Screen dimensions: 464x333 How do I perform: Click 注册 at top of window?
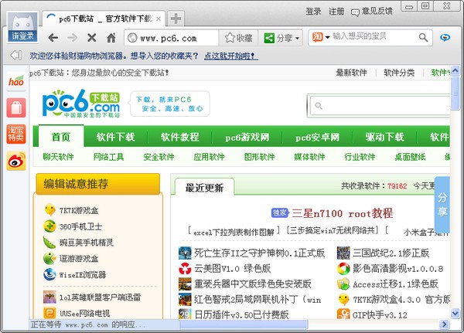[x=336, y=12]
